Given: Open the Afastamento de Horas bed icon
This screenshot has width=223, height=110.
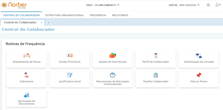Looking at the screenshot, I should tap(27, 56).
